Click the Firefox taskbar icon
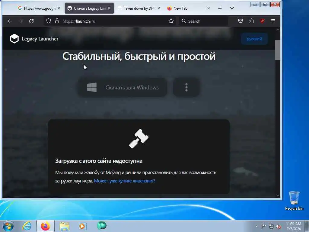Image resolution: width=309 pixels, height=232 pixels. (x=45, y=226)
